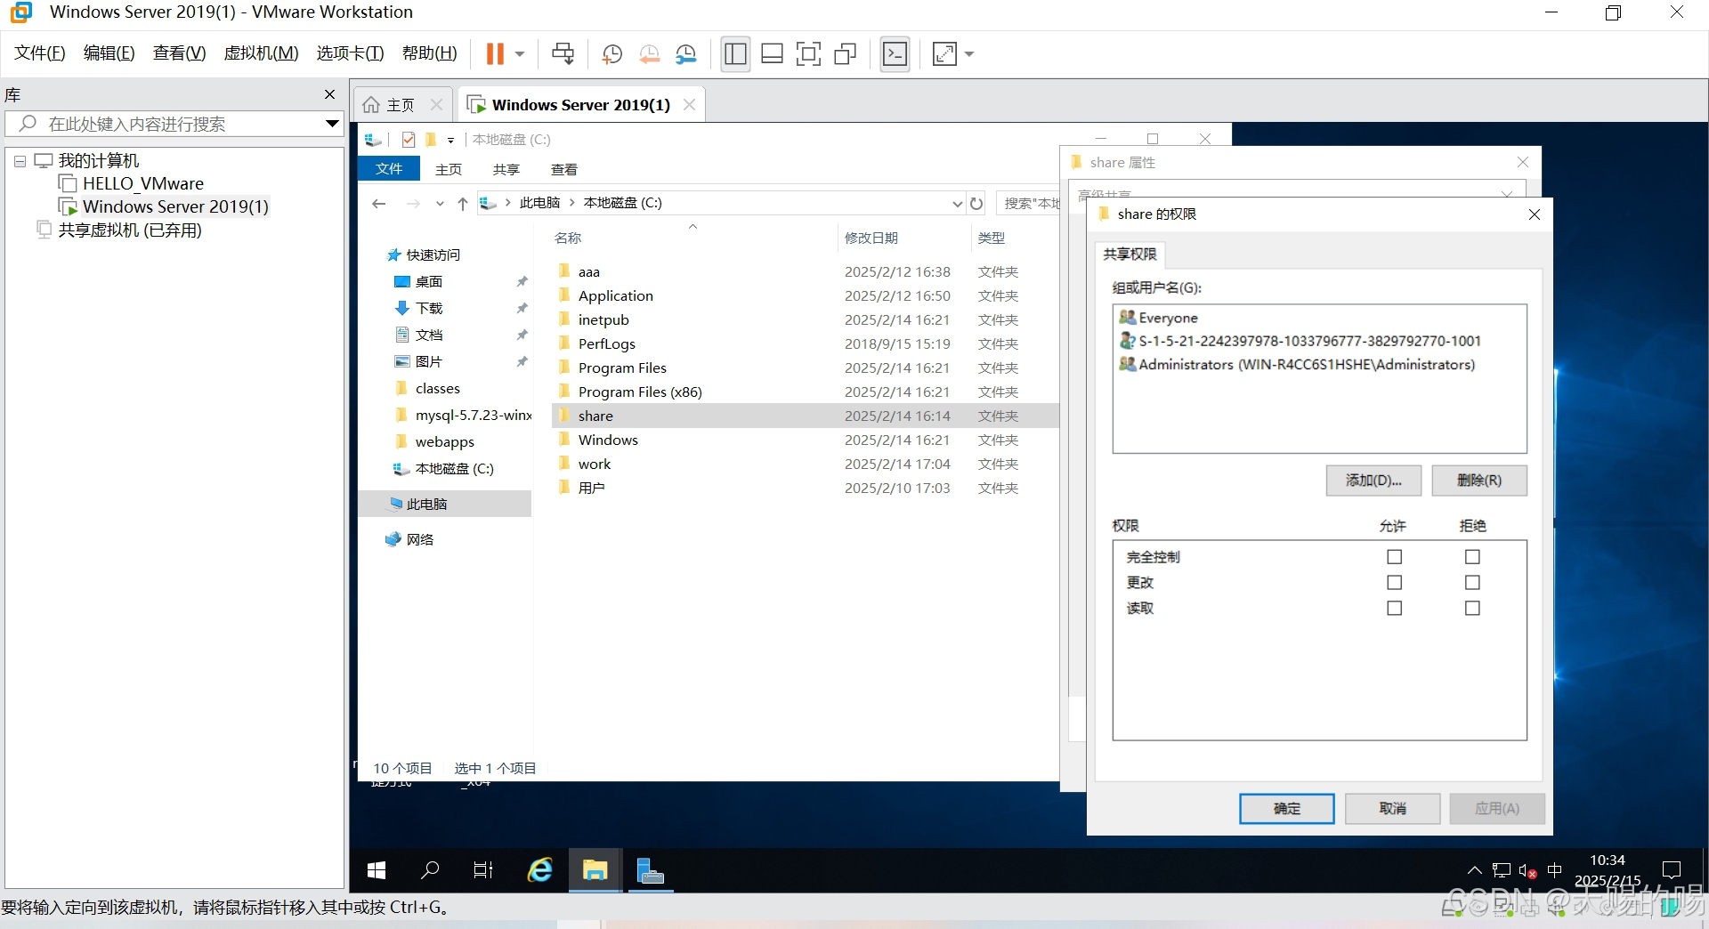Screen dimensions: 1709x929
Task: Check allow for 更改
Action: (x=1395, y=583)
